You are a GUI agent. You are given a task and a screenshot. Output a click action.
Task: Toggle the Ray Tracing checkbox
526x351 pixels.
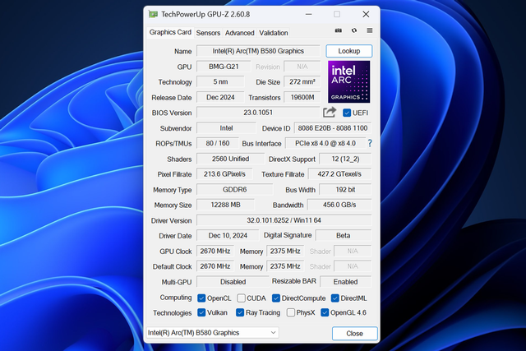240,312
